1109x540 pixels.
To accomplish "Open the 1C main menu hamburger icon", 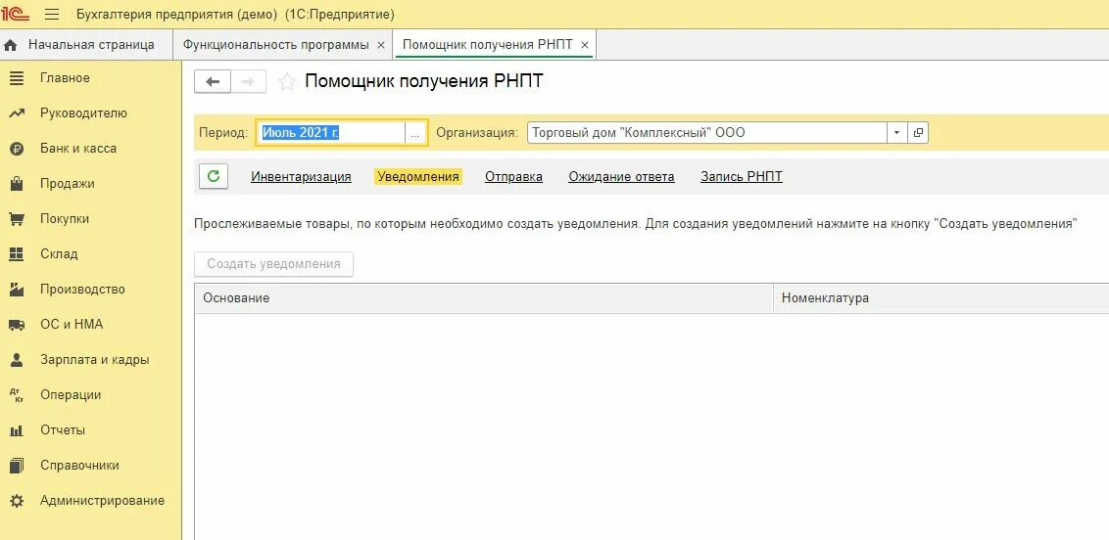I will click(52, 14).
